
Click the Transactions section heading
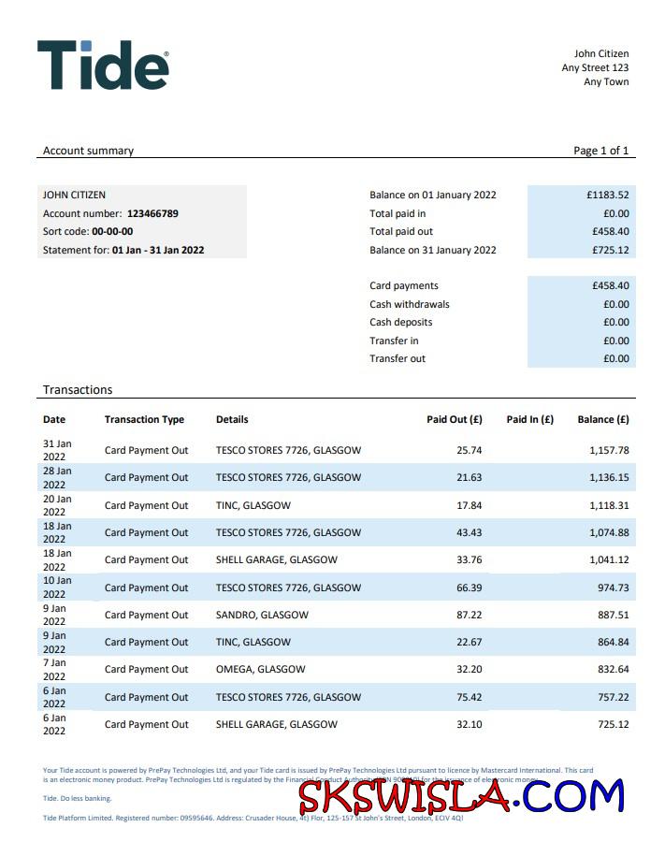click(x=78, y=389)
